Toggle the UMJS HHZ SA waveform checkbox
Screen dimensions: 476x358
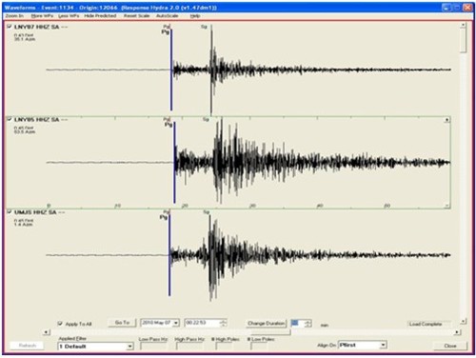(x=10, y=212)
